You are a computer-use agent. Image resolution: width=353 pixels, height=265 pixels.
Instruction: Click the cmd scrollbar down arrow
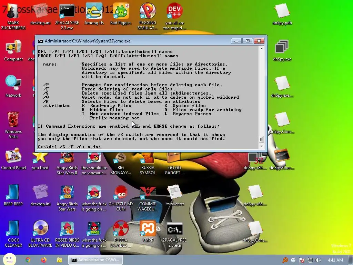coord(262,146)
